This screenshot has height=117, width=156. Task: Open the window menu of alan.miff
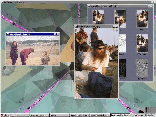(89, 6)
